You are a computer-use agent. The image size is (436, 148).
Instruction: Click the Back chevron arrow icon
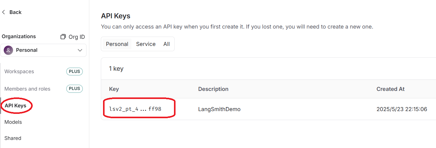(x=4, y=12)
